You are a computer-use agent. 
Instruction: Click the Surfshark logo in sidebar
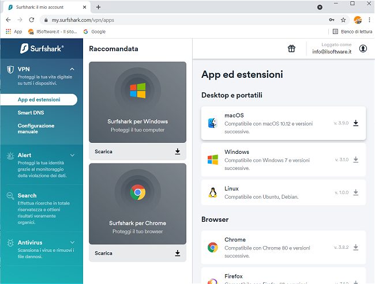[42, 48]
